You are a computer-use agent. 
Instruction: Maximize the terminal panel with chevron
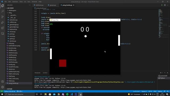pyautogui.click(x=165, y=73)
